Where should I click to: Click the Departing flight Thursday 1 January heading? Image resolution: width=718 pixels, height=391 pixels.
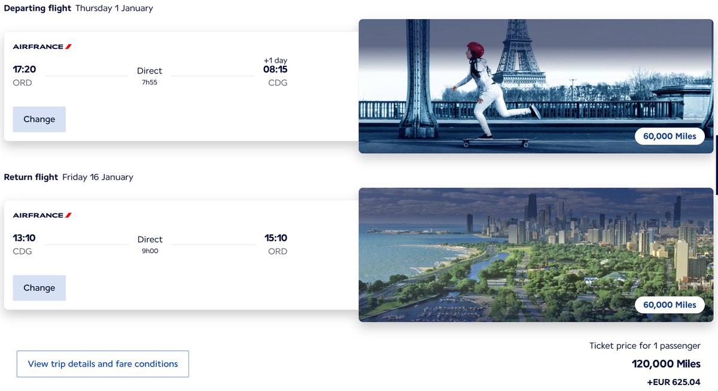click(78, 8)
